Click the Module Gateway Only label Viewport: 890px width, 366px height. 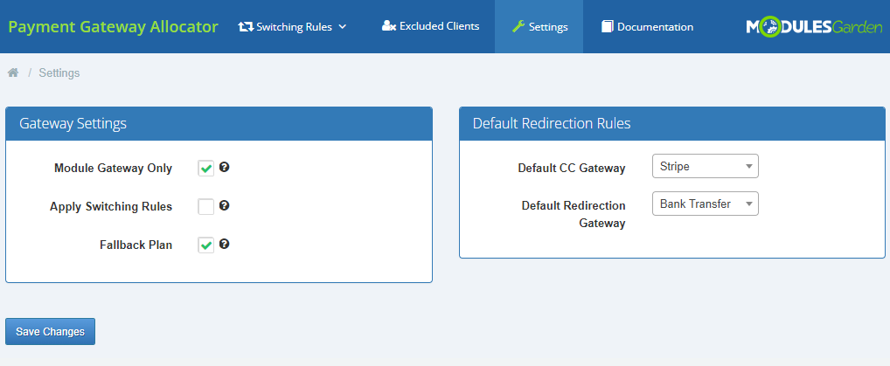click(113, 168)
